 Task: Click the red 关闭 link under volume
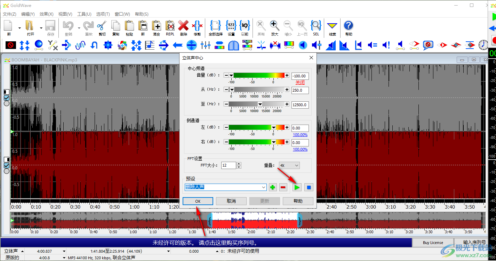300,83
